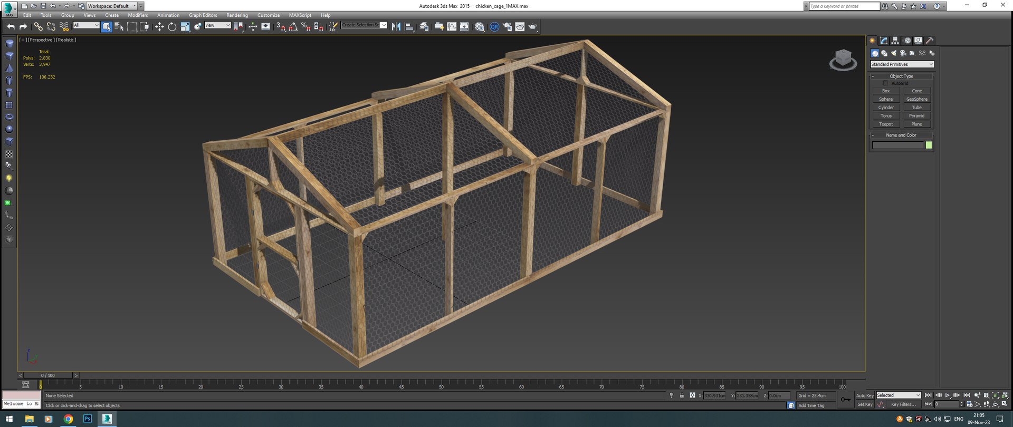Open the Utilities hammer tab
The image size is (1013, 427).
tap(930, 41)
